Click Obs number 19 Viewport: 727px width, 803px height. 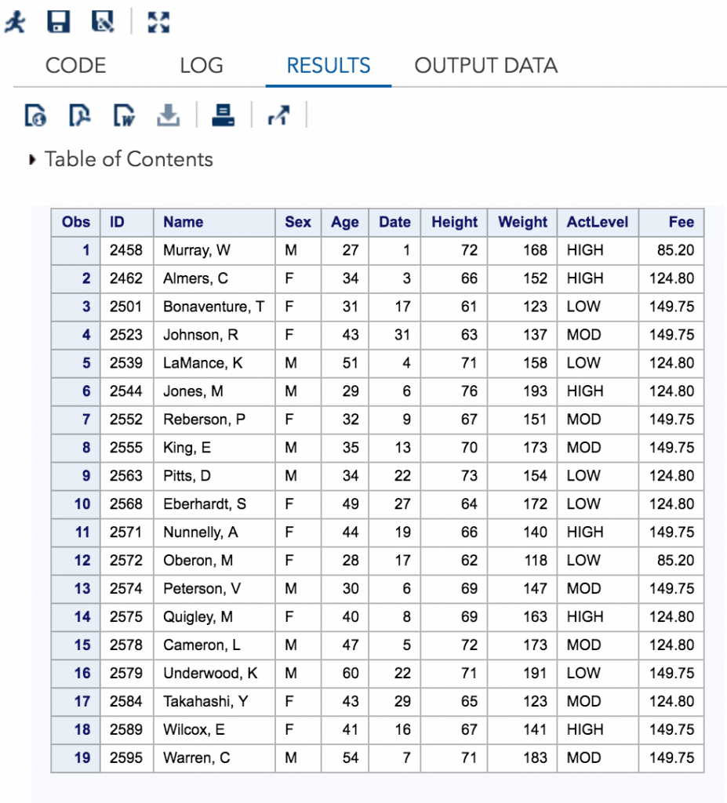click(x=82, y=758)
